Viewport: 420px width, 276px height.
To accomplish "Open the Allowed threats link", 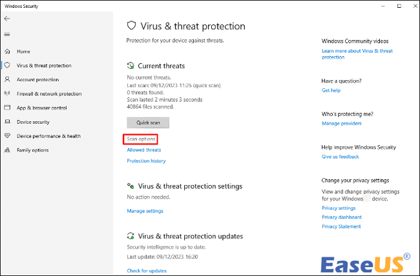I will click(x=144, y=150).
